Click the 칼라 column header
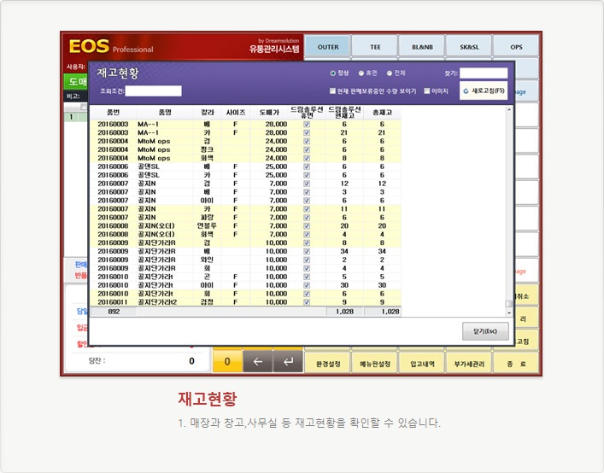 [x=208, y=113]
